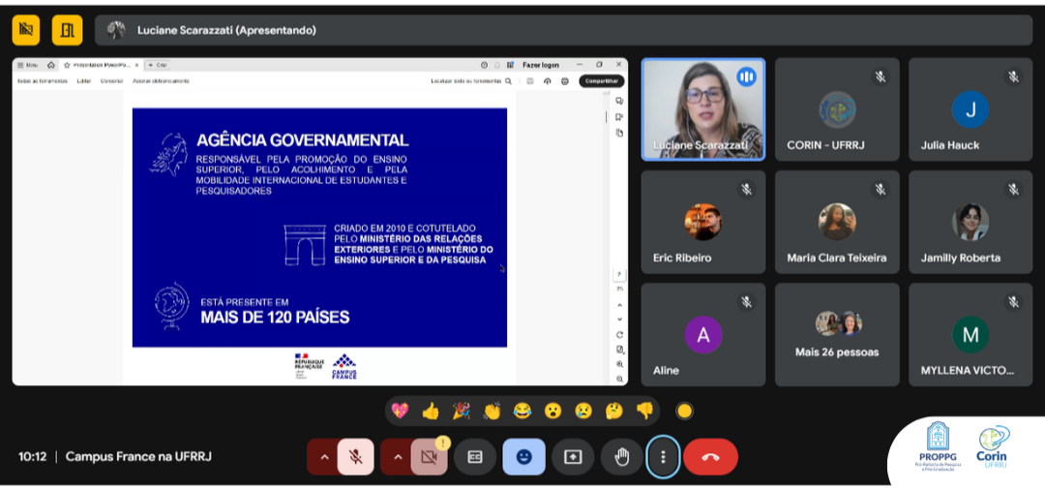Click 'Fazer logon' in the shared window
Screen dimensions: 1045x490
tap(541, 65)
